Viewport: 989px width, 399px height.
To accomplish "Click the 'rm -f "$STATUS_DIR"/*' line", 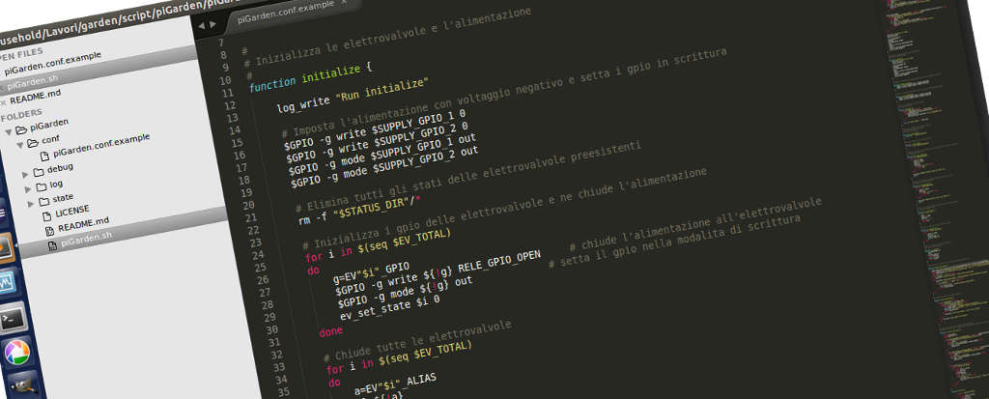I will (x=359, y=211).
